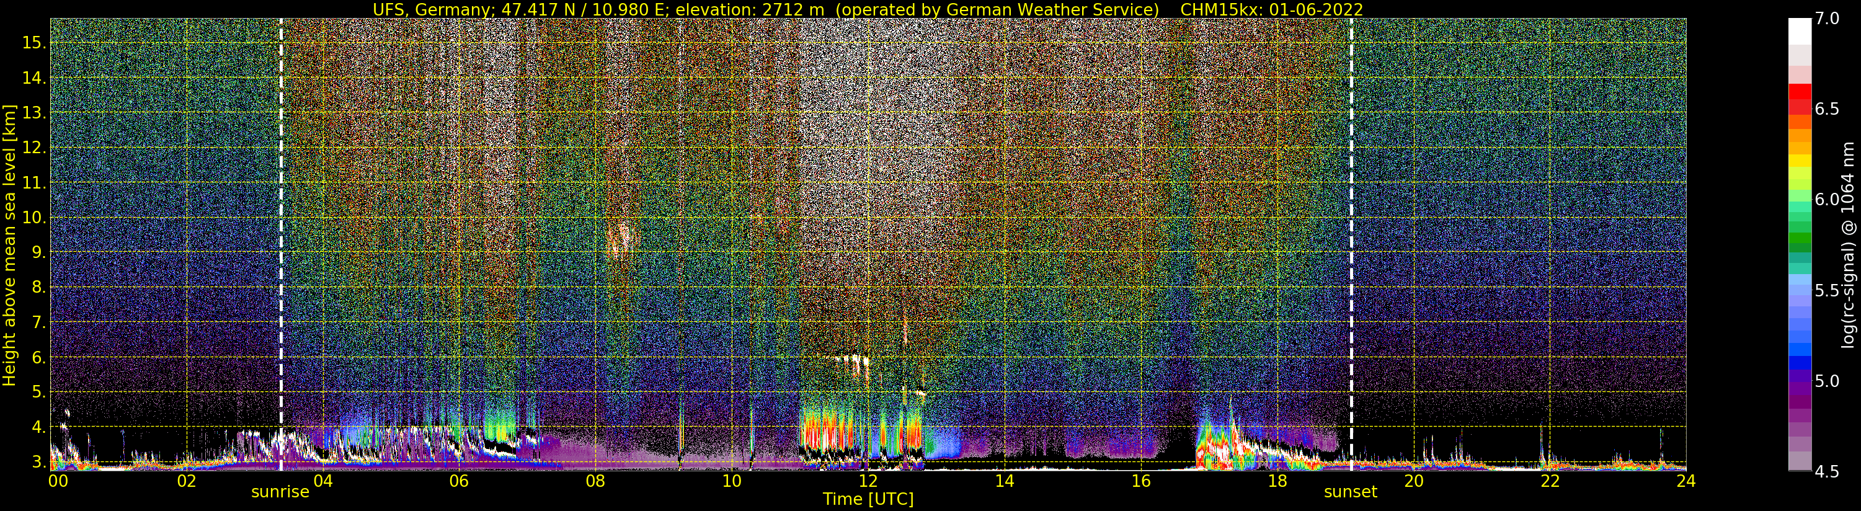Click the '6.5' colorbar tick label

(x=1827, y=109)
